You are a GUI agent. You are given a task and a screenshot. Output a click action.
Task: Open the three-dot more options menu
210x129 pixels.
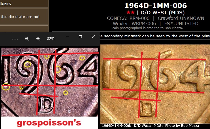(x=15, y=39)
